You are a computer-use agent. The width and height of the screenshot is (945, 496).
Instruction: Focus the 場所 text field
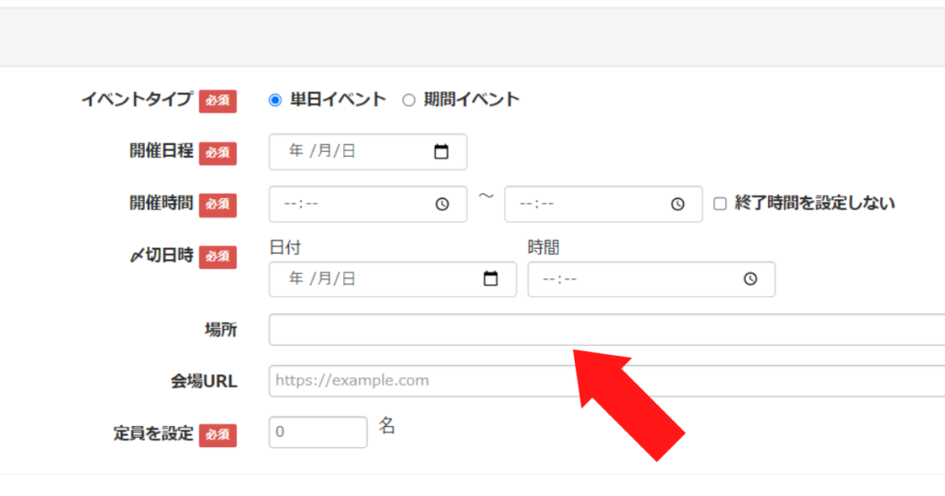click(x=607, y=329)
